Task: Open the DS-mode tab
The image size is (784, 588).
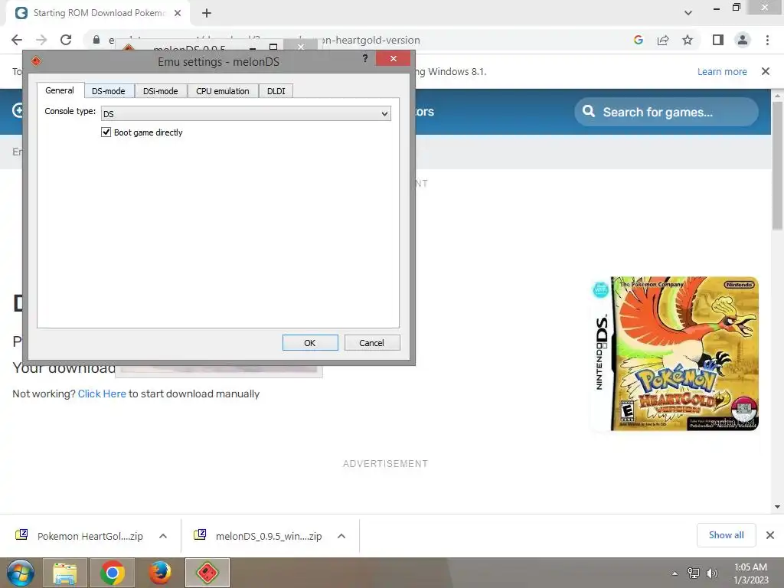Action: click(109, 91)
